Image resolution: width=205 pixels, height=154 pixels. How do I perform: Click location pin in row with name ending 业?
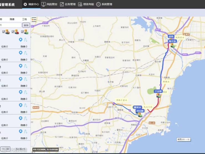tap(21, 79)
